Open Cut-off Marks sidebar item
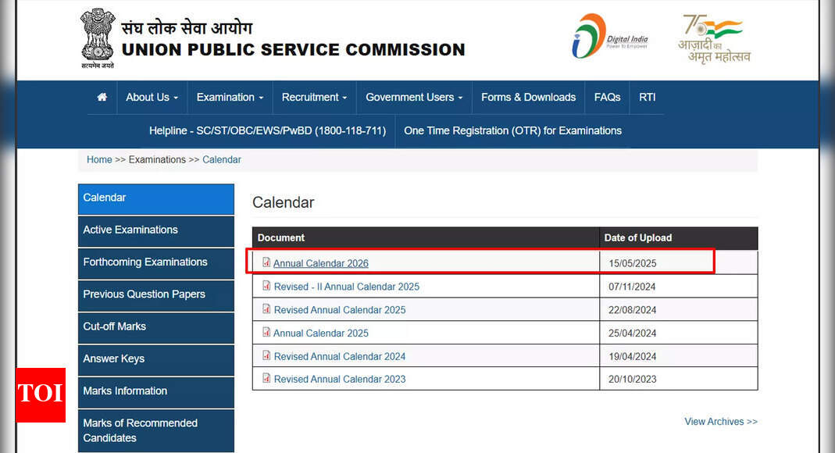Viewport: 835px width, 453px height. click(x=115, y=326)
